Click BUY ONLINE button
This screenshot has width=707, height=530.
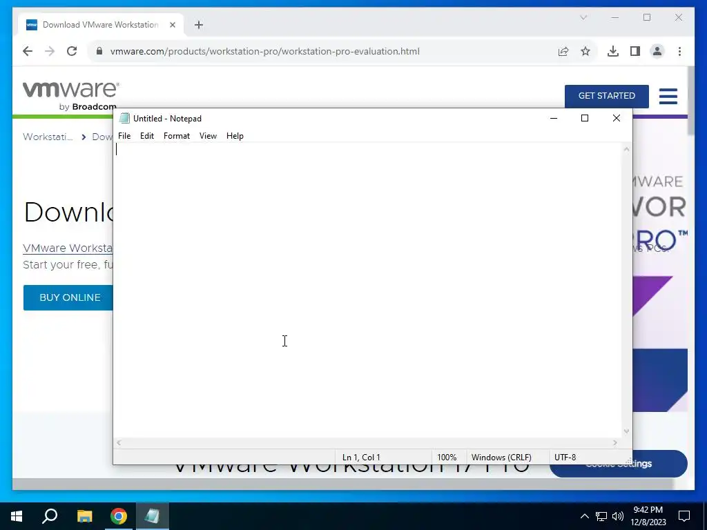(x=68, y=297)
